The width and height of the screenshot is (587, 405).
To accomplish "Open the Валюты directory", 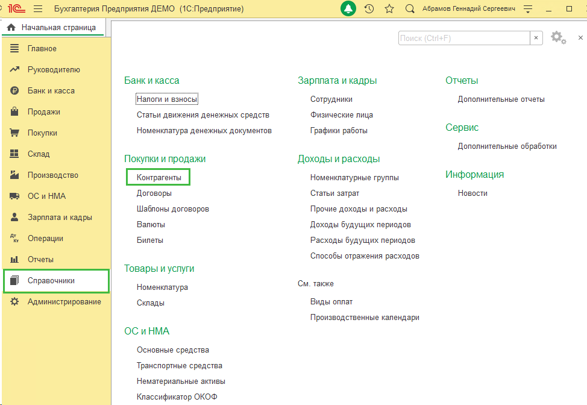I will (151, 225).
